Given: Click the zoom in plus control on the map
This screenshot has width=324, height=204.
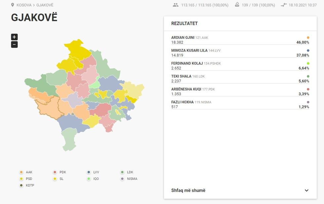Looking at the screenshot, I should pos(14,37).
